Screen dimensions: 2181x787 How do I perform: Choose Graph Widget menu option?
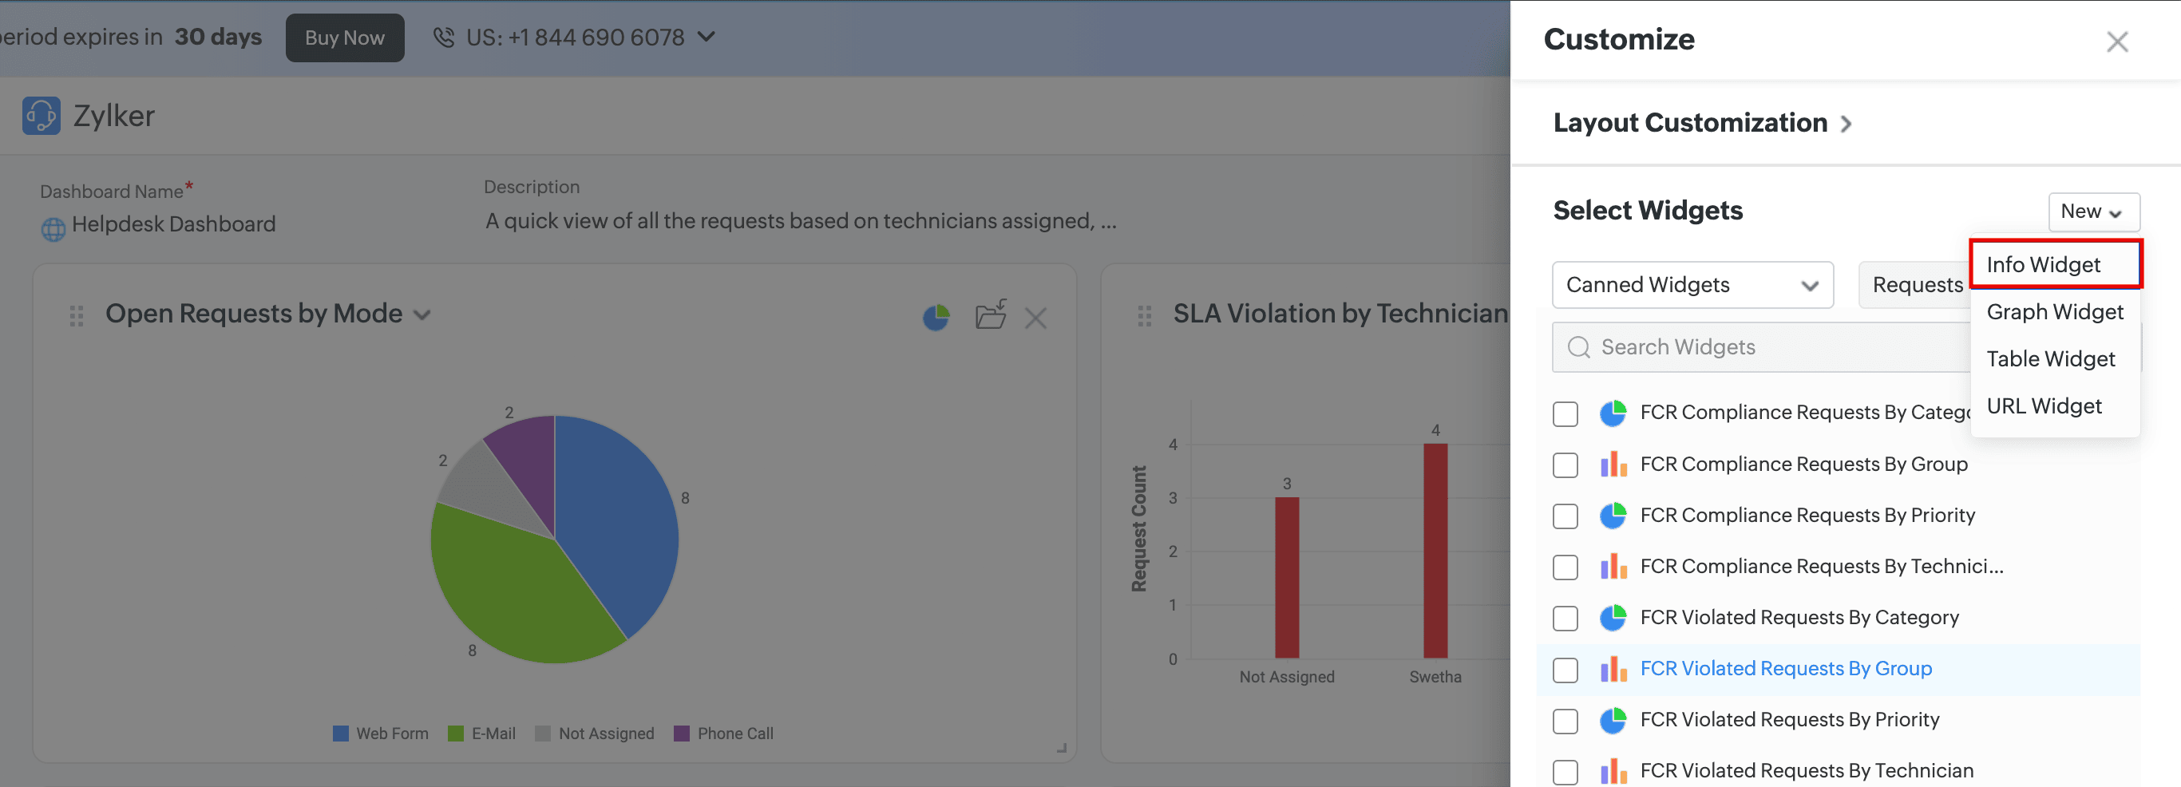(2054, 312)
